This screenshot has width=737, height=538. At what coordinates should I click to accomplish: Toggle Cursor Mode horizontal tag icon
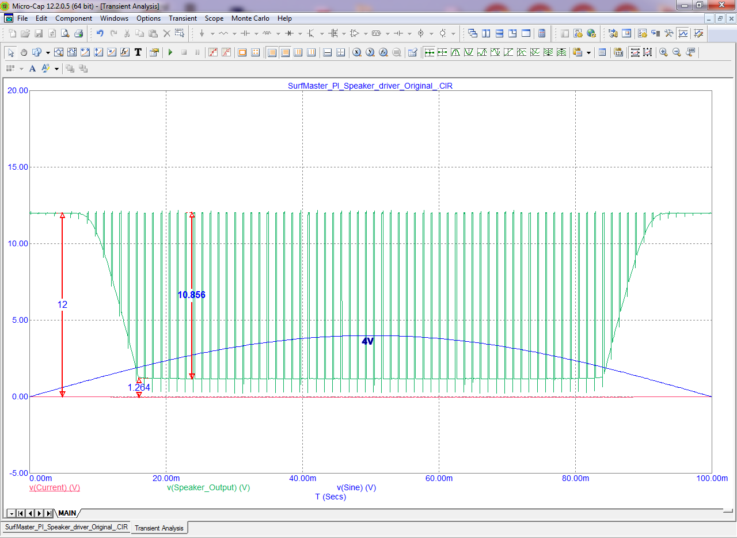[x=635, y=52]
